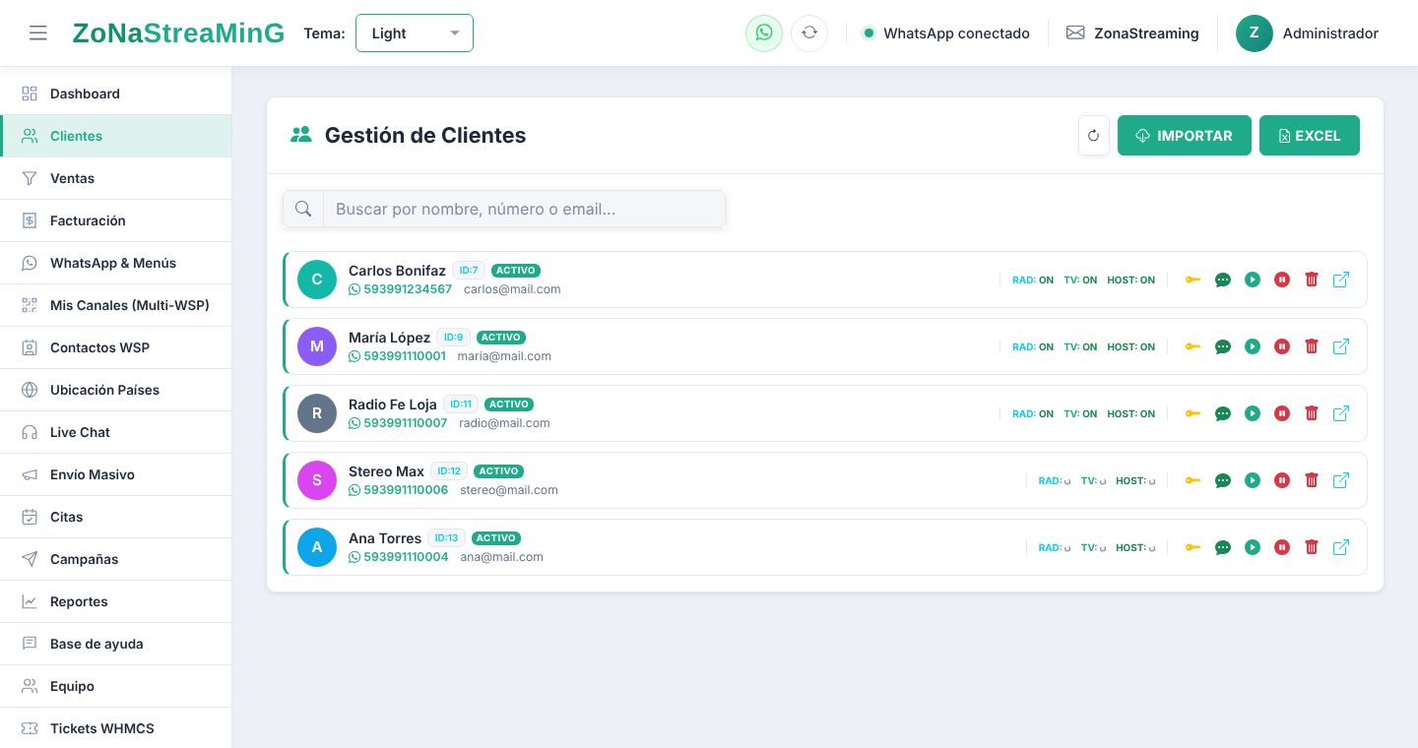This screenshot has height=748, width=1418.
Task: Click the pause icon for María López
Action: (x=1282, y=346)
